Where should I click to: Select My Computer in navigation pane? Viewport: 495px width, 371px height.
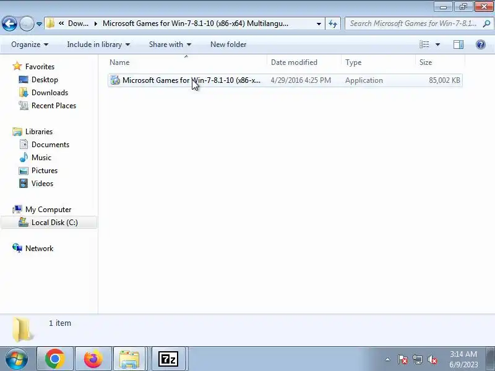coord(48,209)
